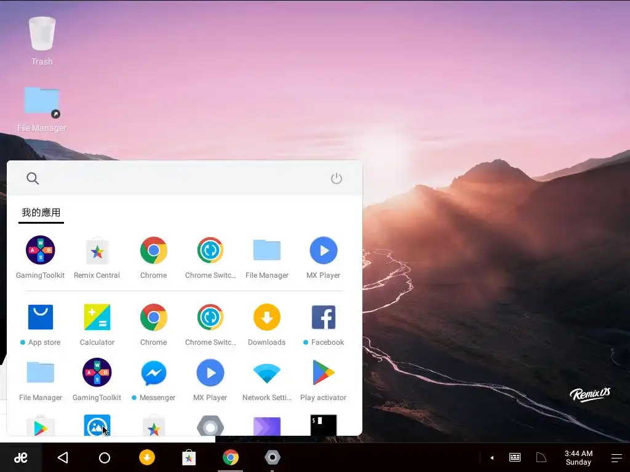Open Downloads from the taskbar

147,457
